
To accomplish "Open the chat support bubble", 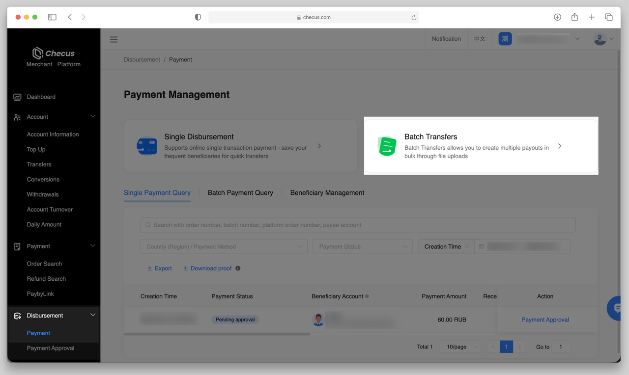I will click(615, 308).
